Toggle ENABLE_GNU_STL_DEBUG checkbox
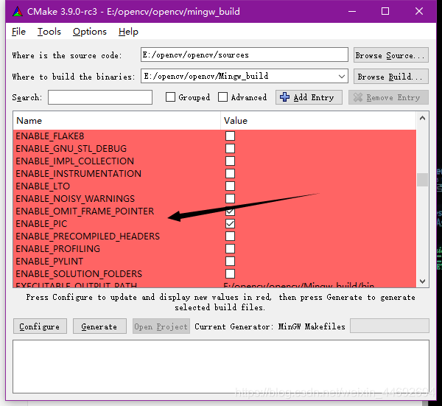The image size is (442, 406). click(230, 149)
